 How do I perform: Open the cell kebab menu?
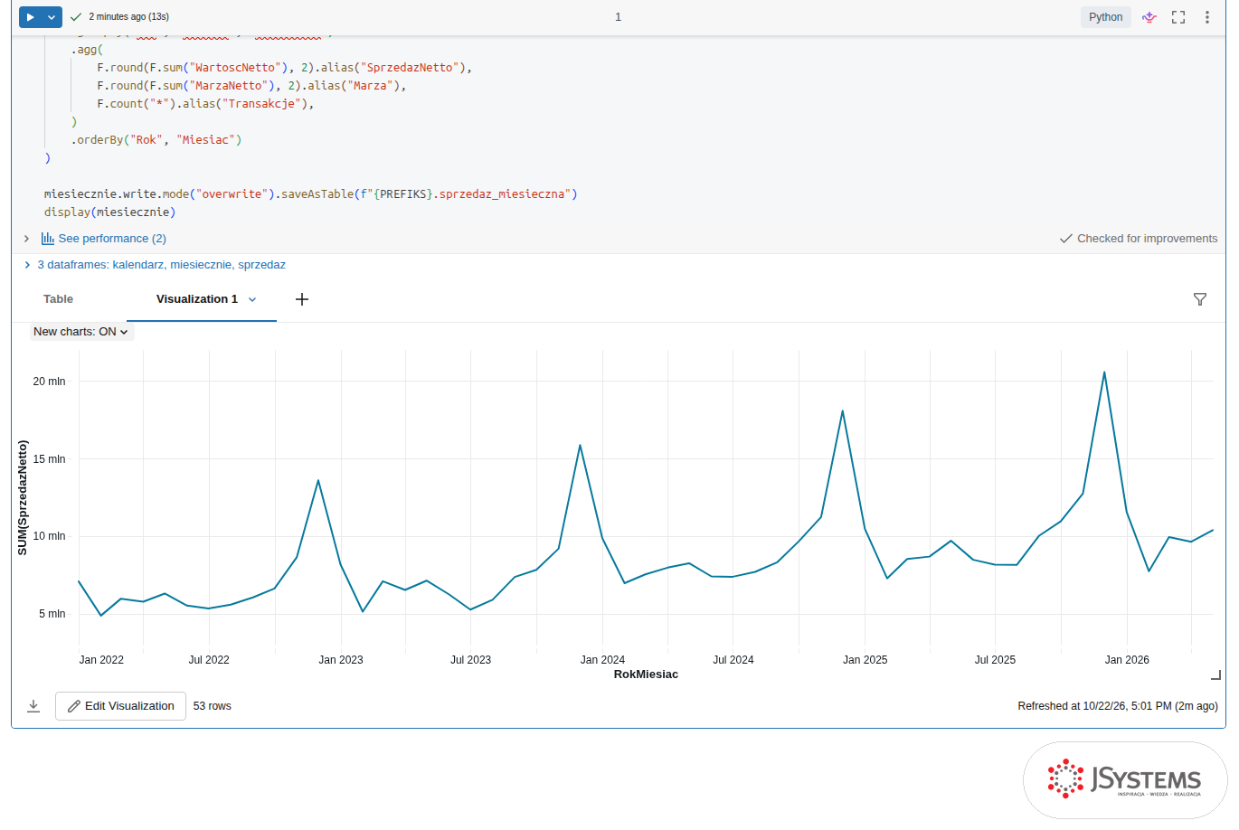pyautogui.click(x=1207, y=17)
